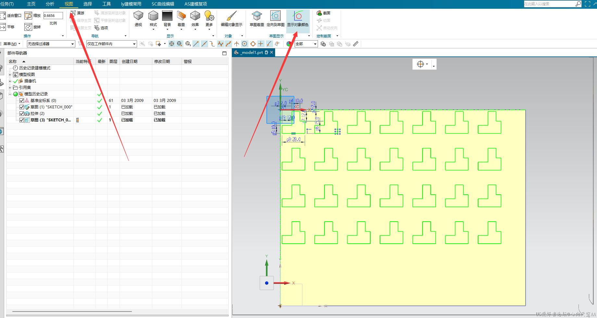
Task: Click the 着重 emphasis icon
Action: tap(181, 16)
